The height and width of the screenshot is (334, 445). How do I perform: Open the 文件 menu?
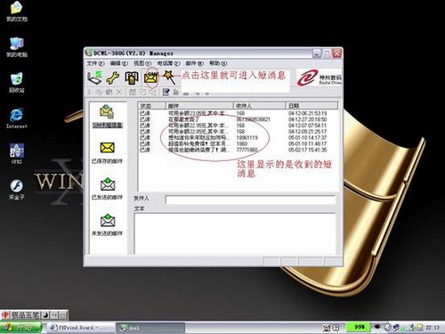[x=95, y=63]
